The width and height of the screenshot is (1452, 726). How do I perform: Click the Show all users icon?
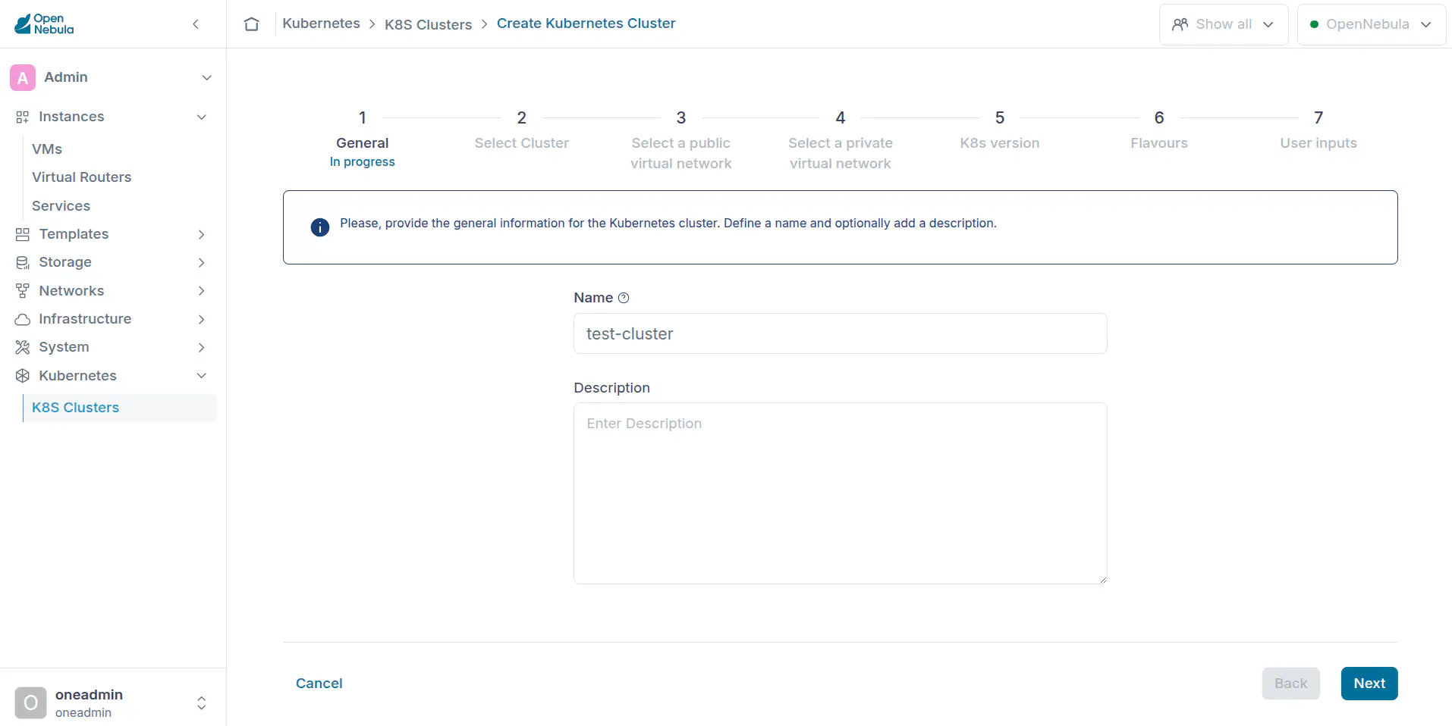(x=1180, y=24)
